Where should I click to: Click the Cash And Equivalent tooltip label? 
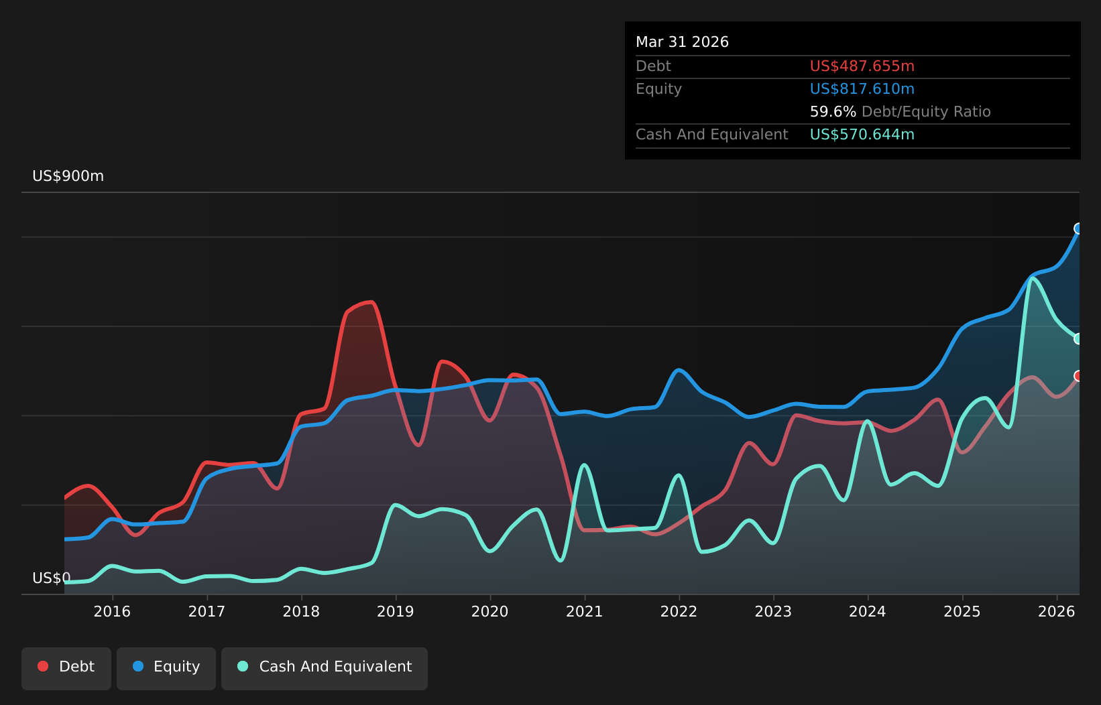(x=712, y=135)
